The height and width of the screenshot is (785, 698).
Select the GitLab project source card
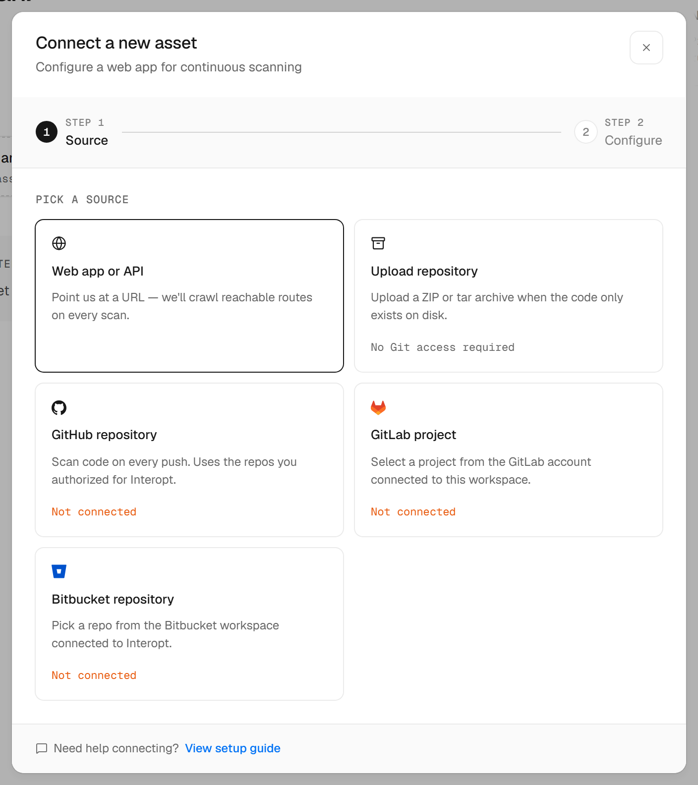click(509, 460)
